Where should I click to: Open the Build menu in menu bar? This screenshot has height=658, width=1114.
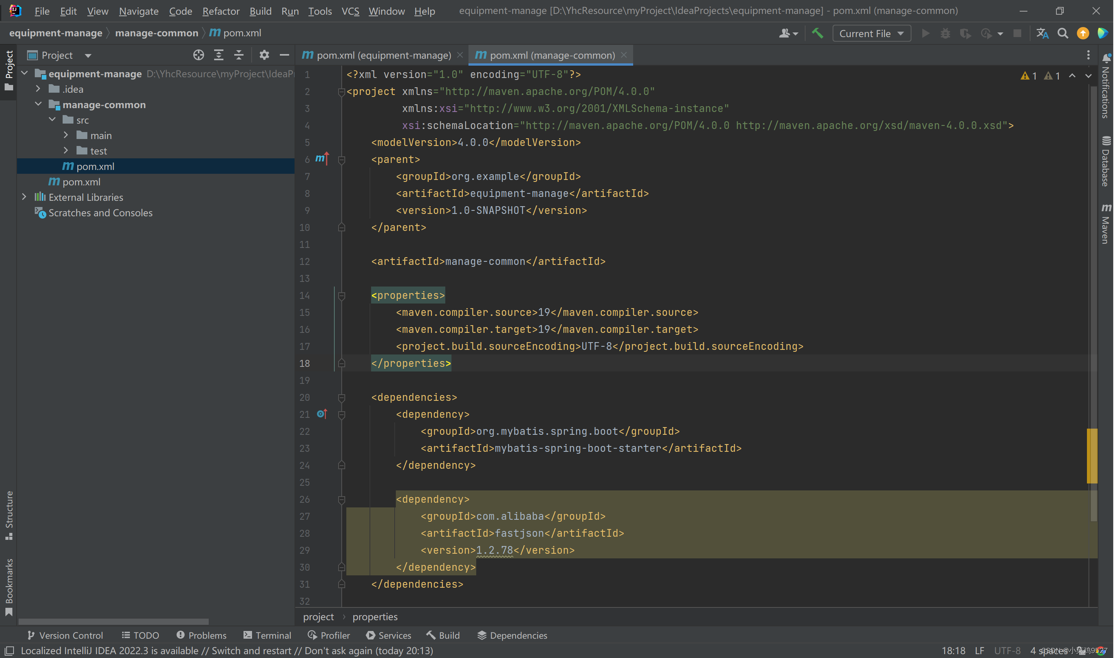coord(259,10)
